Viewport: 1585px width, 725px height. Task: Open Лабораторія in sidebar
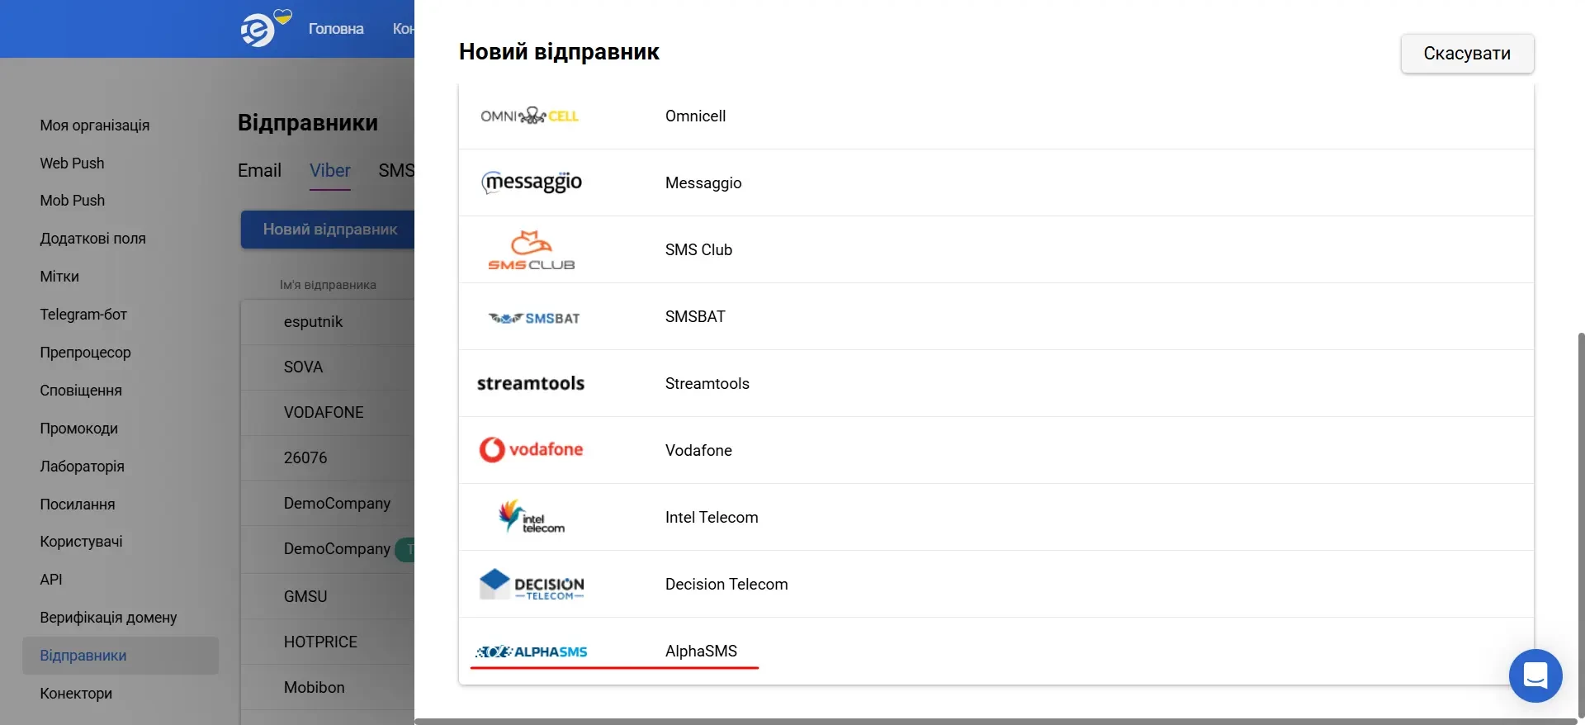[82, 467]
